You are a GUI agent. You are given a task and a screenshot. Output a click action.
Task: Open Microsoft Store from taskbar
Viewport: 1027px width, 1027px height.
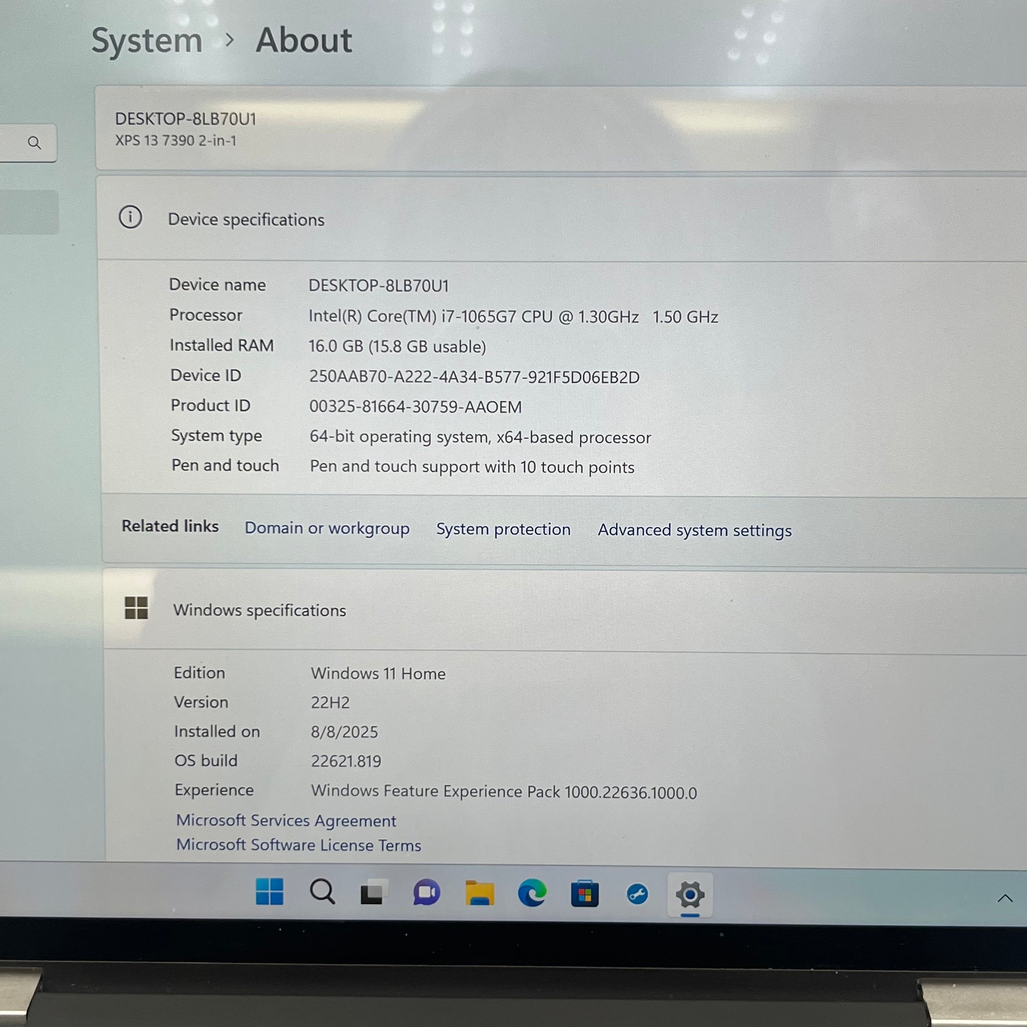pos(585,893)
